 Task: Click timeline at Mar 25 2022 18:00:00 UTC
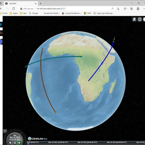pos(58,142)
